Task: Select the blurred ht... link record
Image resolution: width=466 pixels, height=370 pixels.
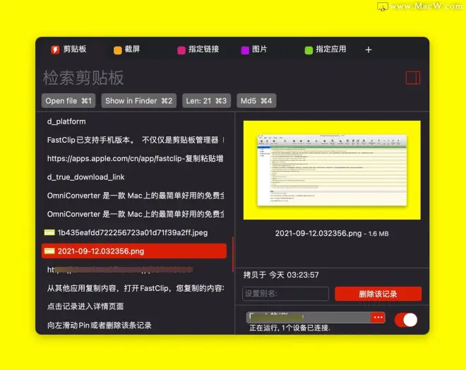Action: [134, 270]
